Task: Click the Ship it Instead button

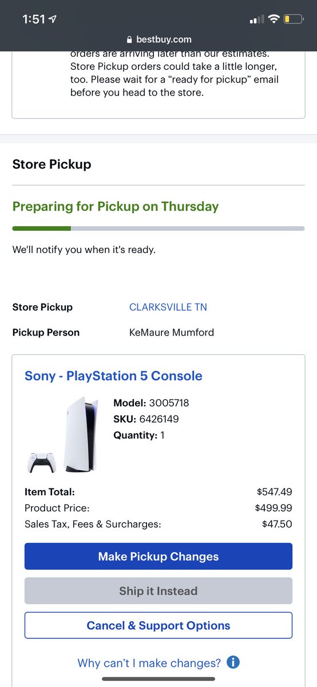Action: [x=158, y=591]
